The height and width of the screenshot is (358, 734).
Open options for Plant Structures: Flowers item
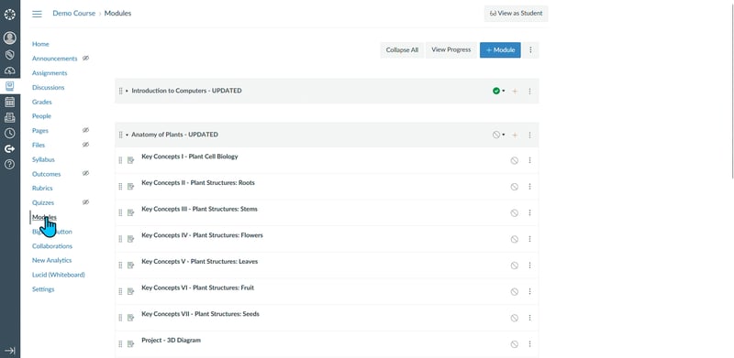coord(530,239)
